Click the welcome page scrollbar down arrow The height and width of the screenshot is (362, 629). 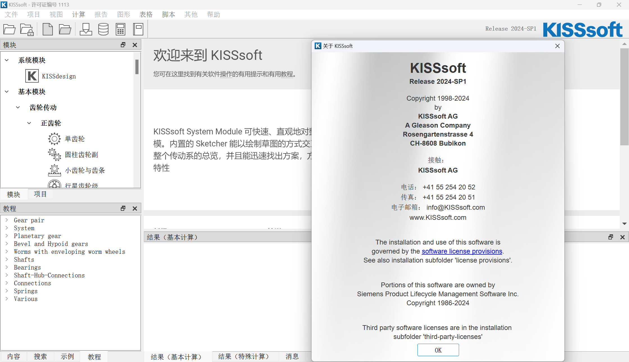[624, 224]
